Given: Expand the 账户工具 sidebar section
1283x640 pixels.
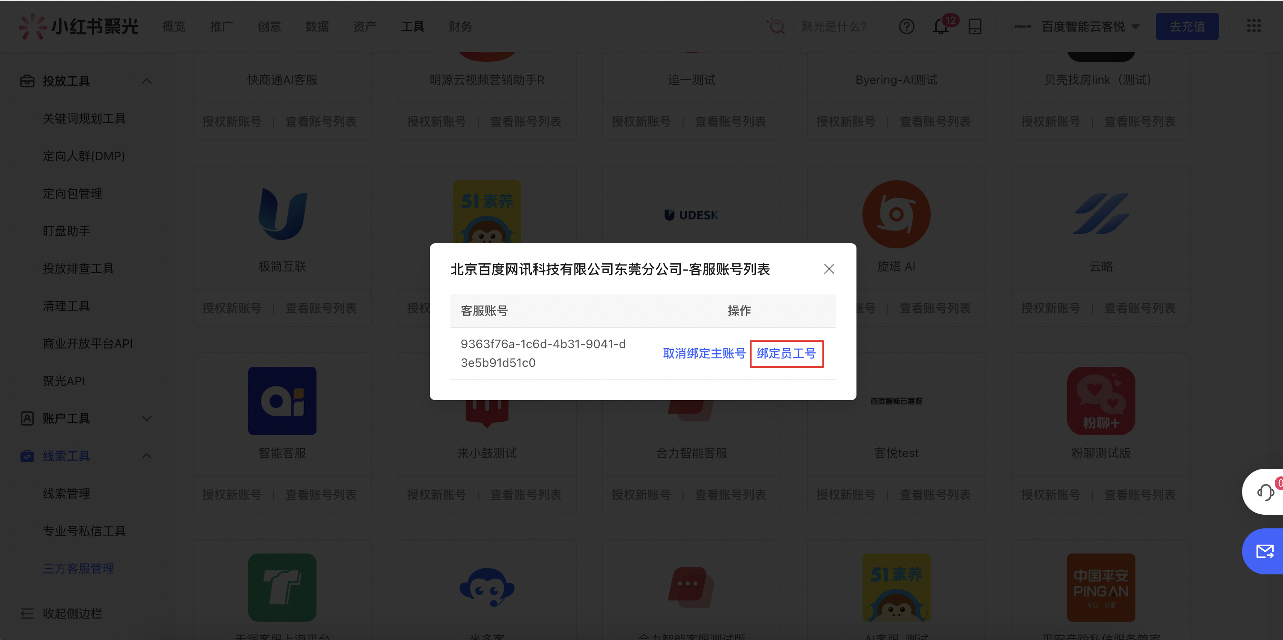Looking at the screenshot, I should (x=146, y=418).
